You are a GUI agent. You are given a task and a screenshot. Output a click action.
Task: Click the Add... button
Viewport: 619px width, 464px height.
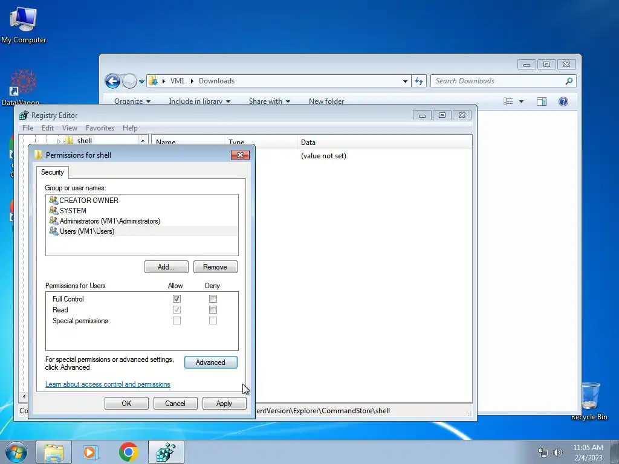(166, 266)
